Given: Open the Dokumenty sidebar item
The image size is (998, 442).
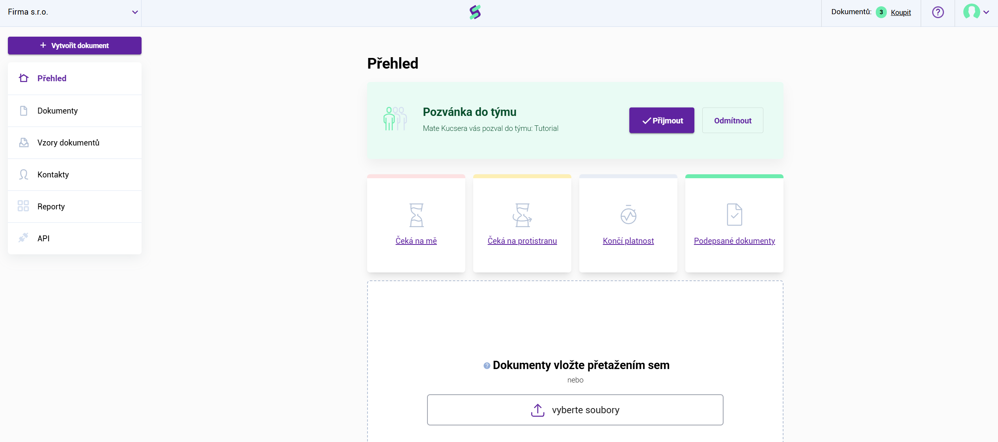Looking at the screenshot, I should (x=58, y=111).
